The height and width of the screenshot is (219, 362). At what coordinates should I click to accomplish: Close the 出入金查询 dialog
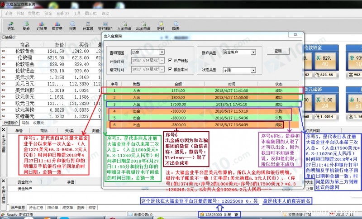click(295, 35)
